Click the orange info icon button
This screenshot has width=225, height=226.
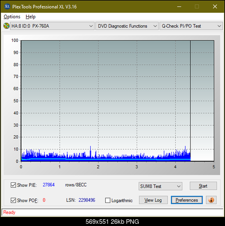pyautogui.click(x=211, y=200)
